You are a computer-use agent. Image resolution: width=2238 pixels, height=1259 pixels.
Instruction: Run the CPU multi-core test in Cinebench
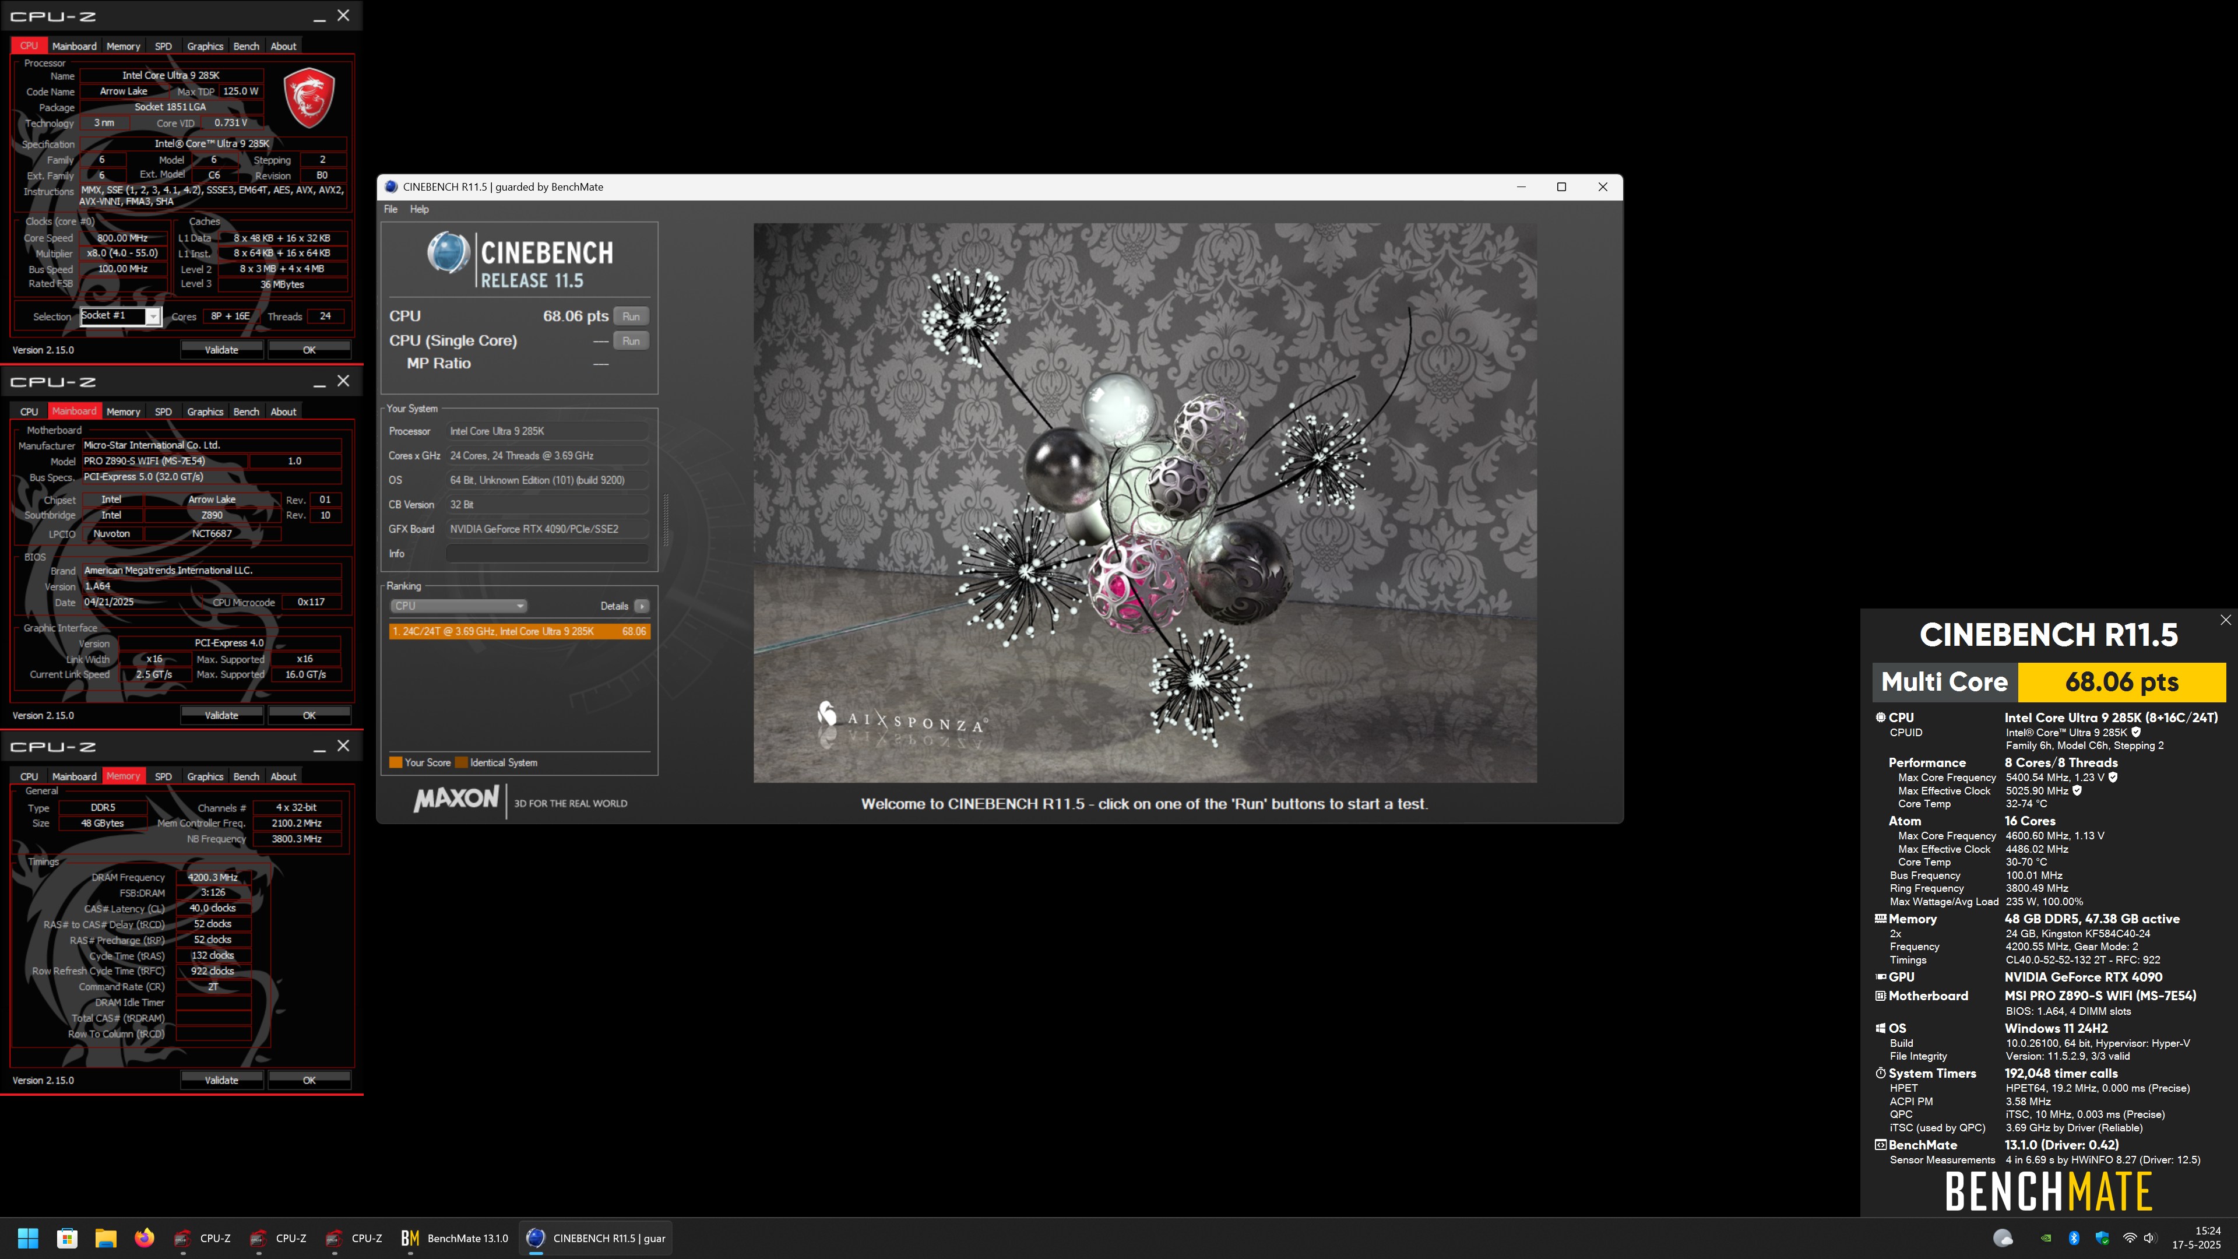pos(631,316)
